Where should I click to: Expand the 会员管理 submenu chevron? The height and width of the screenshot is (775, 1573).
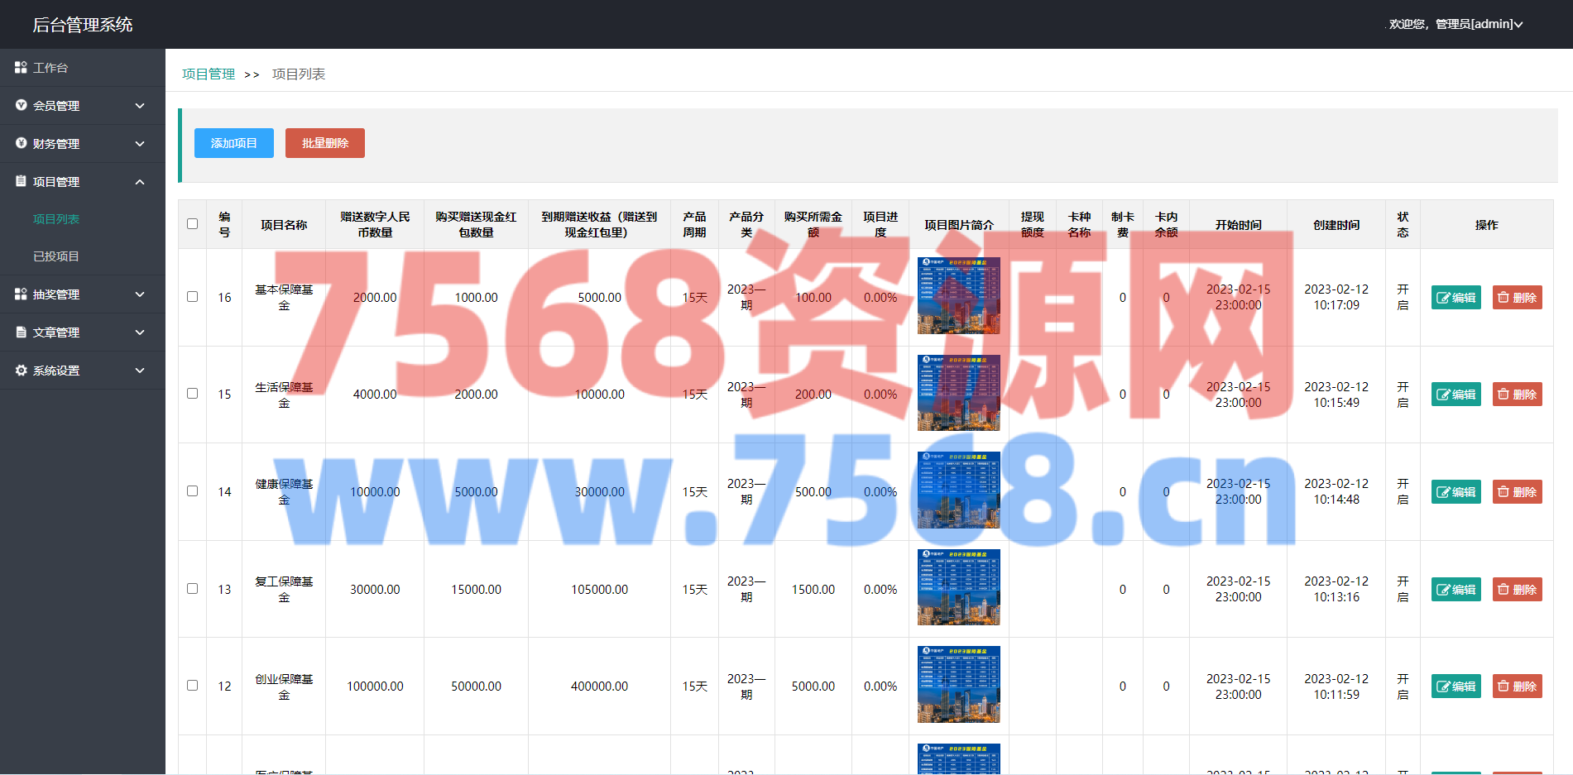pos(140,106)
